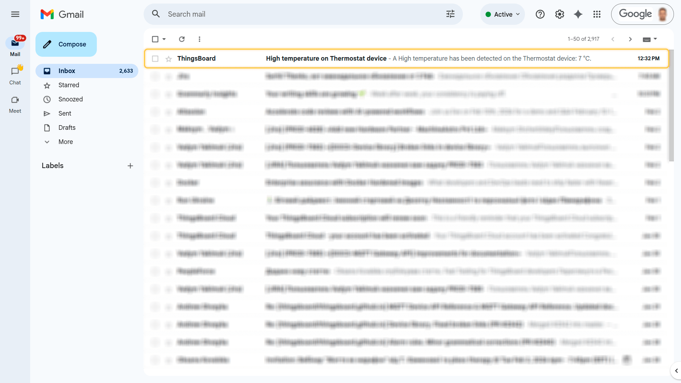Expand More in the sidebar
Image resolution: width=681 pixels, height=383 pixels.
click(66, 142)
